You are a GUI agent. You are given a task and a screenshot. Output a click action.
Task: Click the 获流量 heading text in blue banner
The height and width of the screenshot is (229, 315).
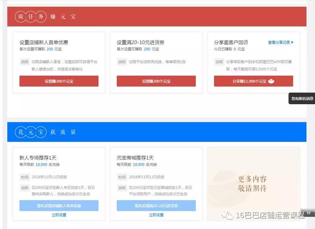63,132
